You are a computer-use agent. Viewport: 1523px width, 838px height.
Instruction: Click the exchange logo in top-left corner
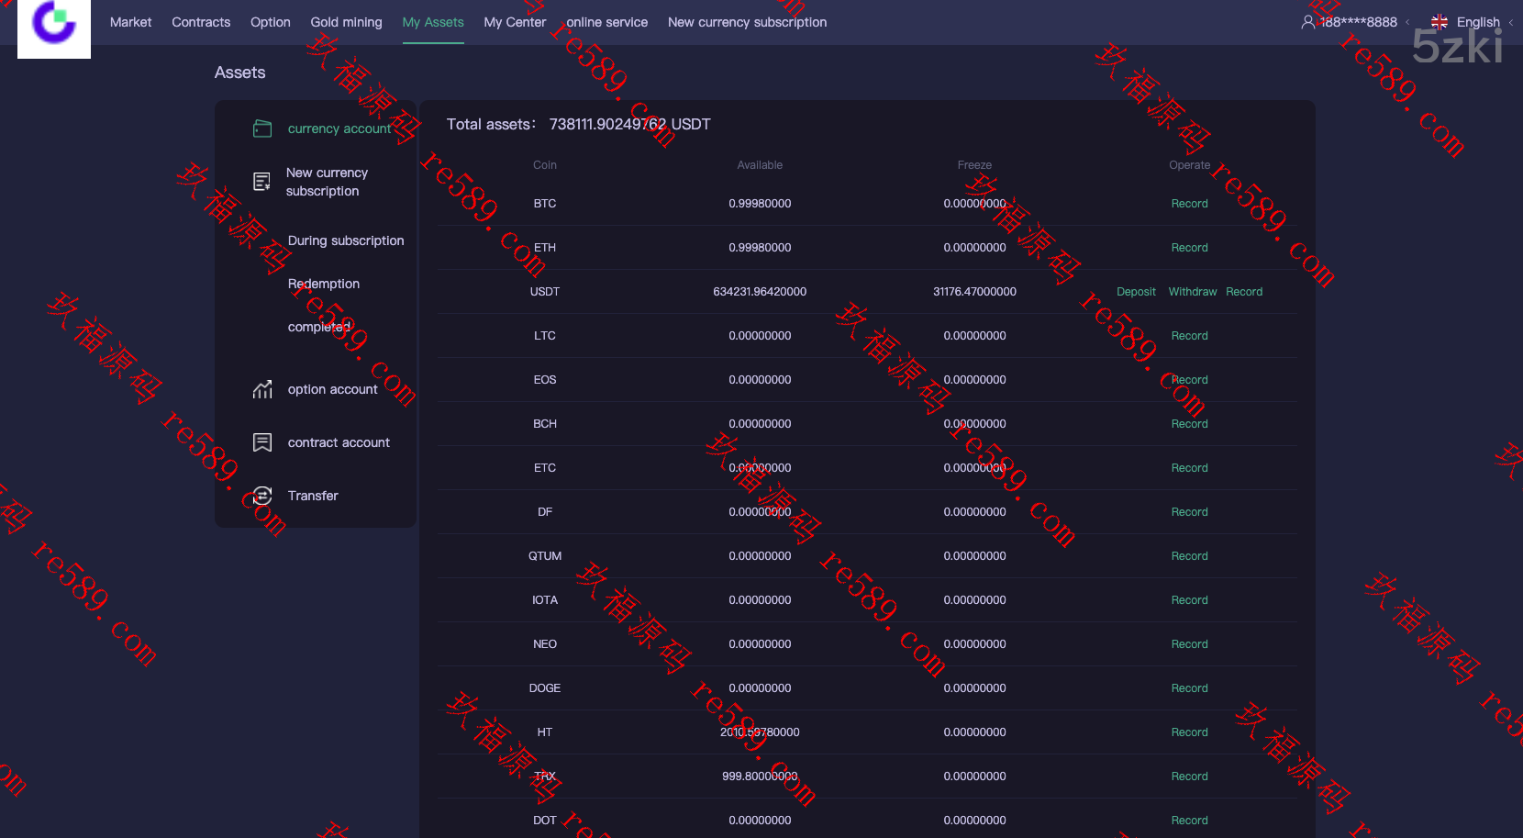tap(54, 25)
